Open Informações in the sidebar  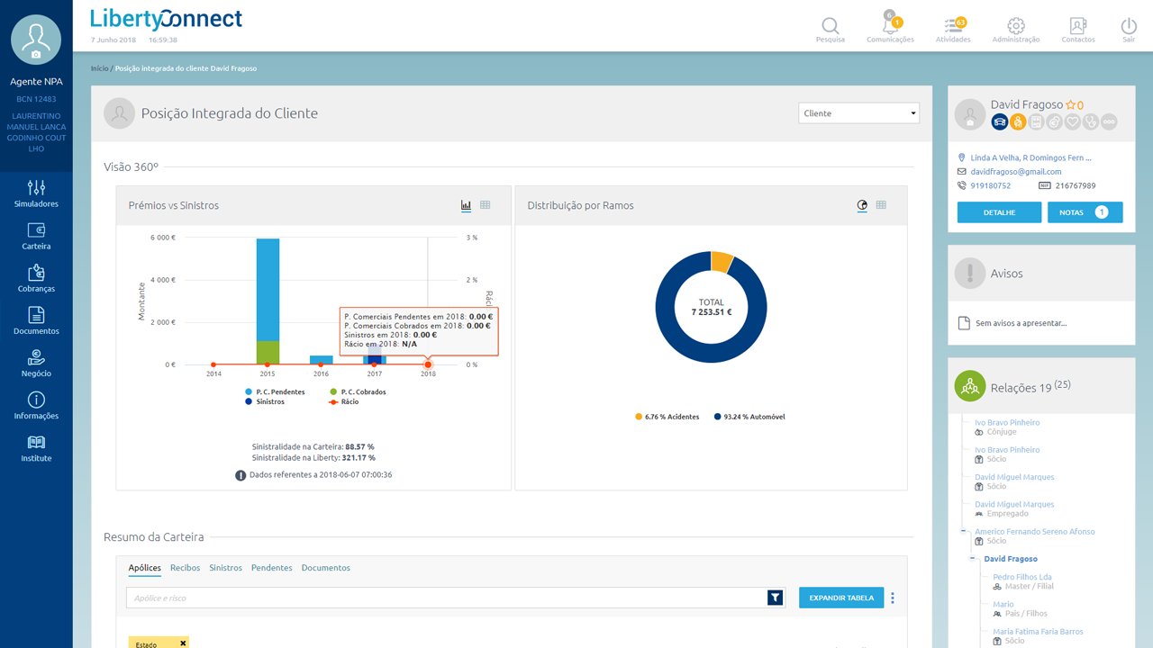coord(36,405)
